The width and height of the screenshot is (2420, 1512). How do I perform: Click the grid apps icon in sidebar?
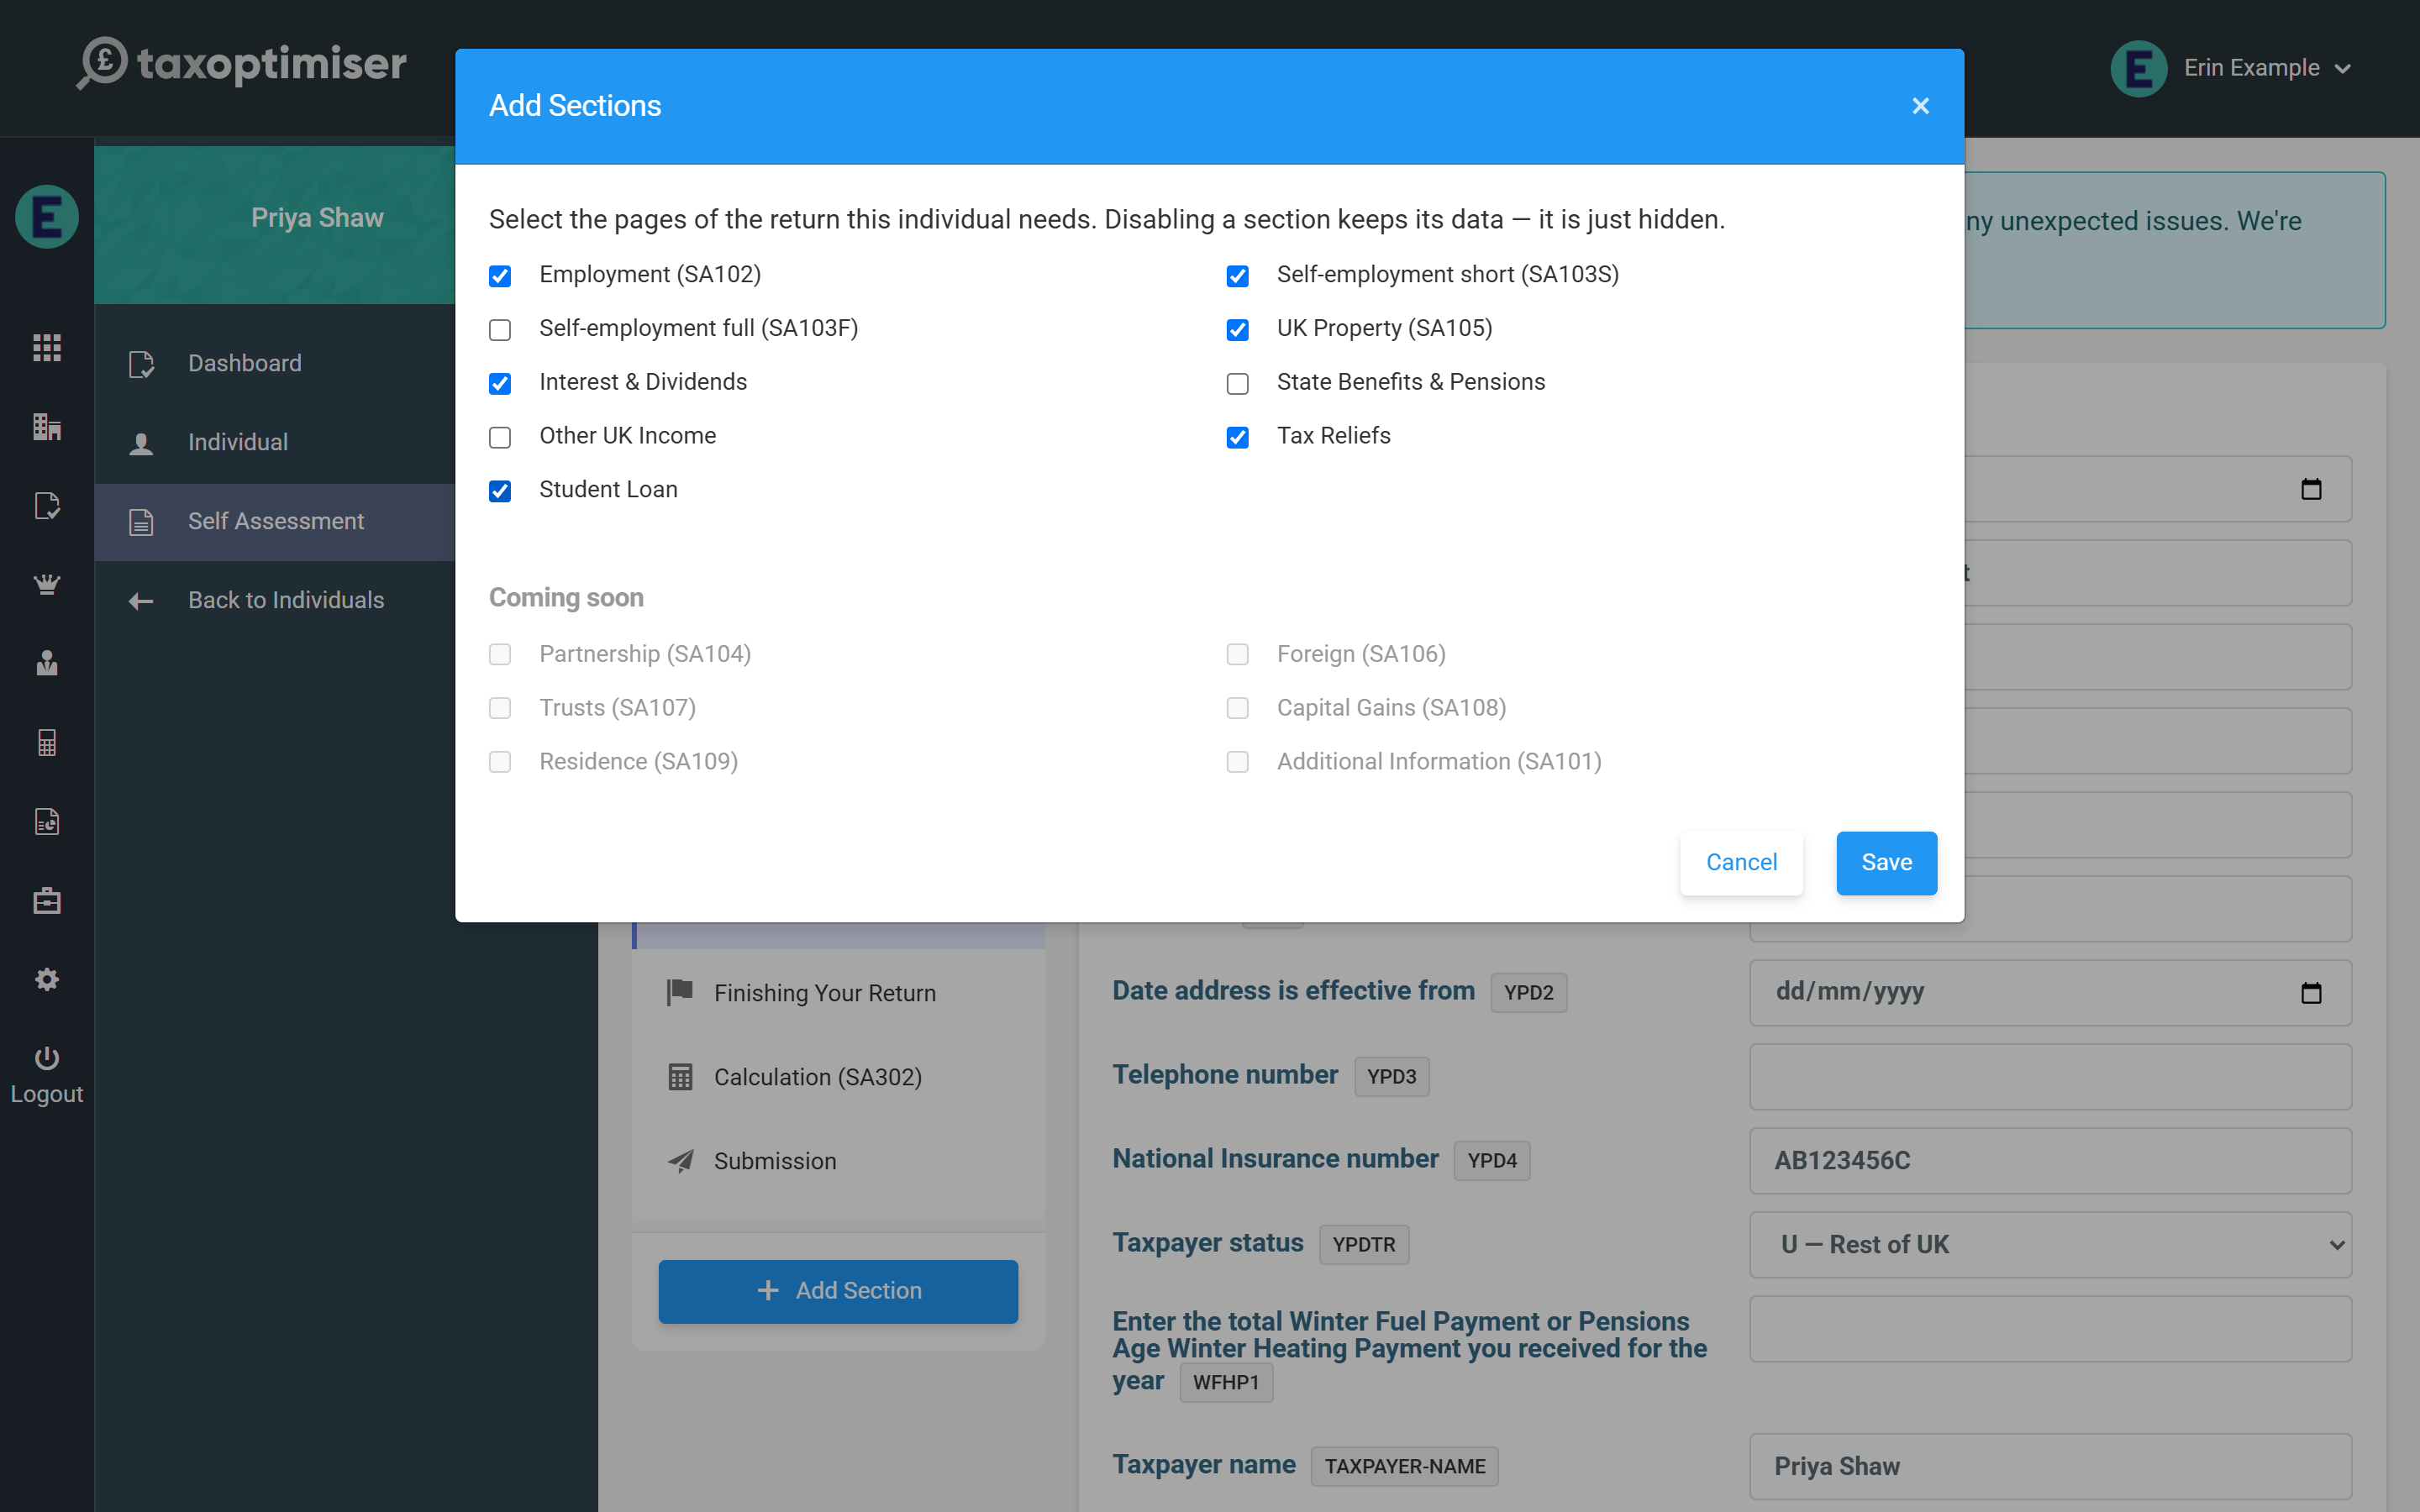47,348
